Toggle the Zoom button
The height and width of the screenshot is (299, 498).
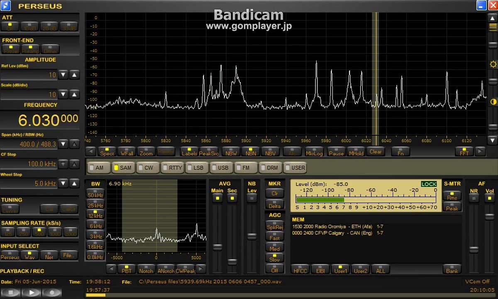146,152
